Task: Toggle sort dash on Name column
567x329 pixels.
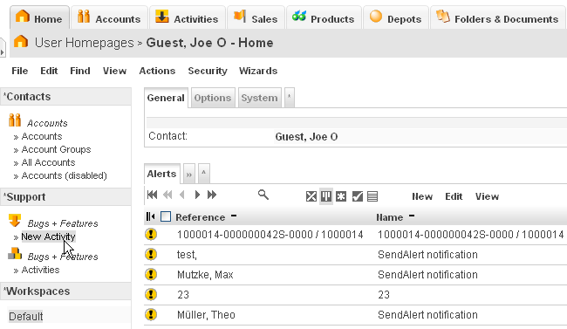Action: pos(412,216)
